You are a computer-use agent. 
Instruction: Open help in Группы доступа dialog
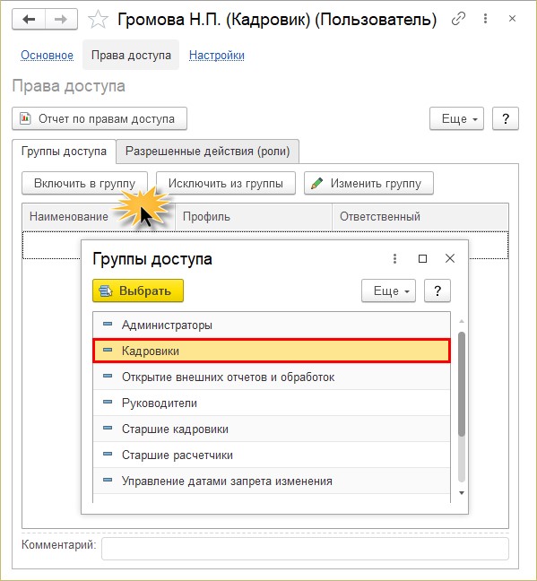click(x=437, y=290)
